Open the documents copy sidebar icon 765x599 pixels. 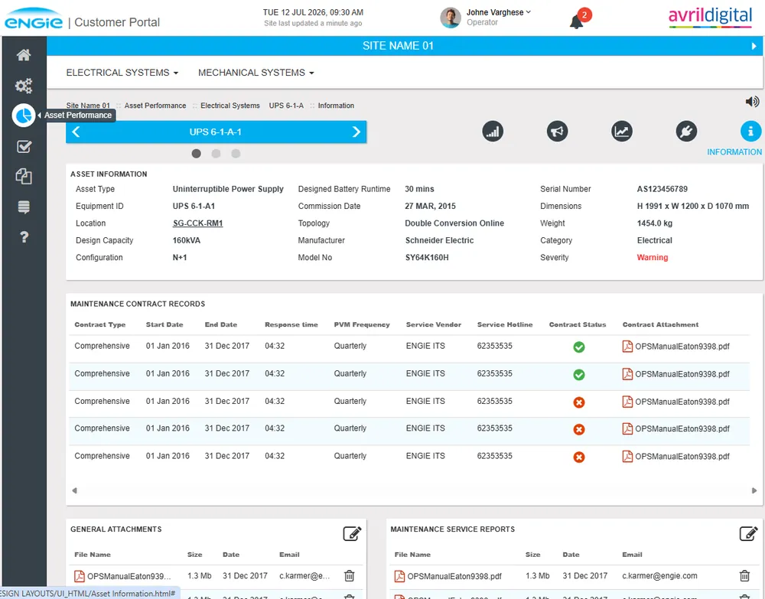pos(24,176)
